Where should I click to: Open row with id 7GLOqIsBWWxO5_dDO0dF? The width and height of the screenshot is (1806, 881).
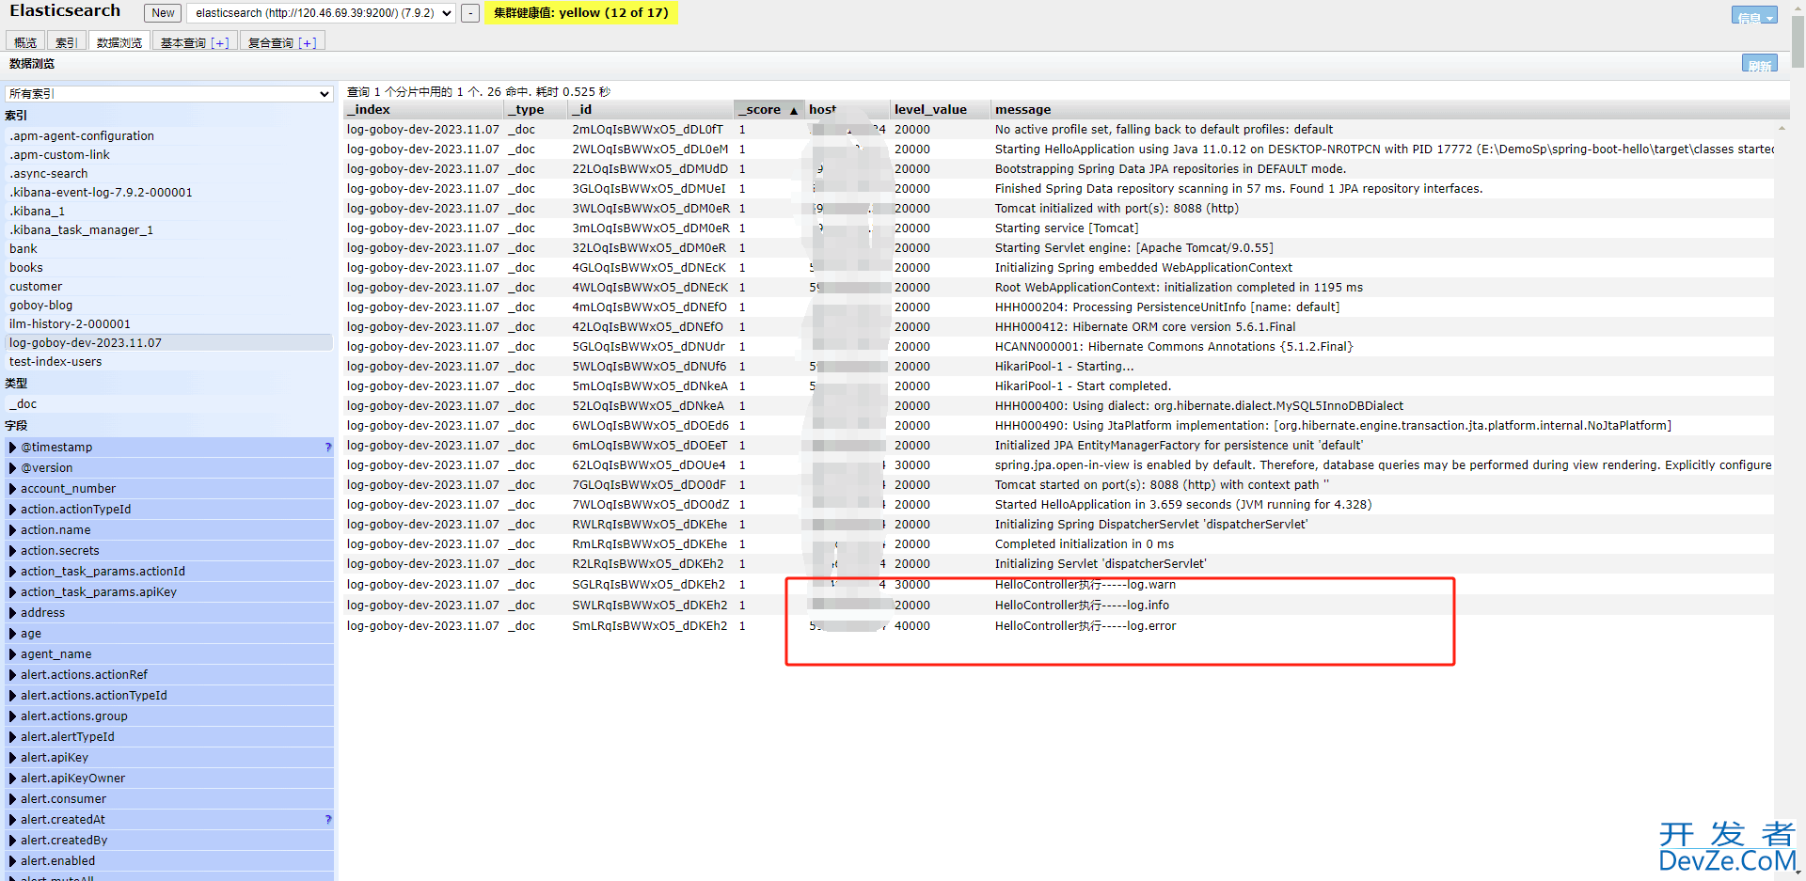click(1060, 485)
